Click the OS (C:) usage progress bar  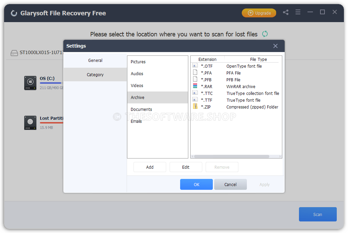point(51,83)
